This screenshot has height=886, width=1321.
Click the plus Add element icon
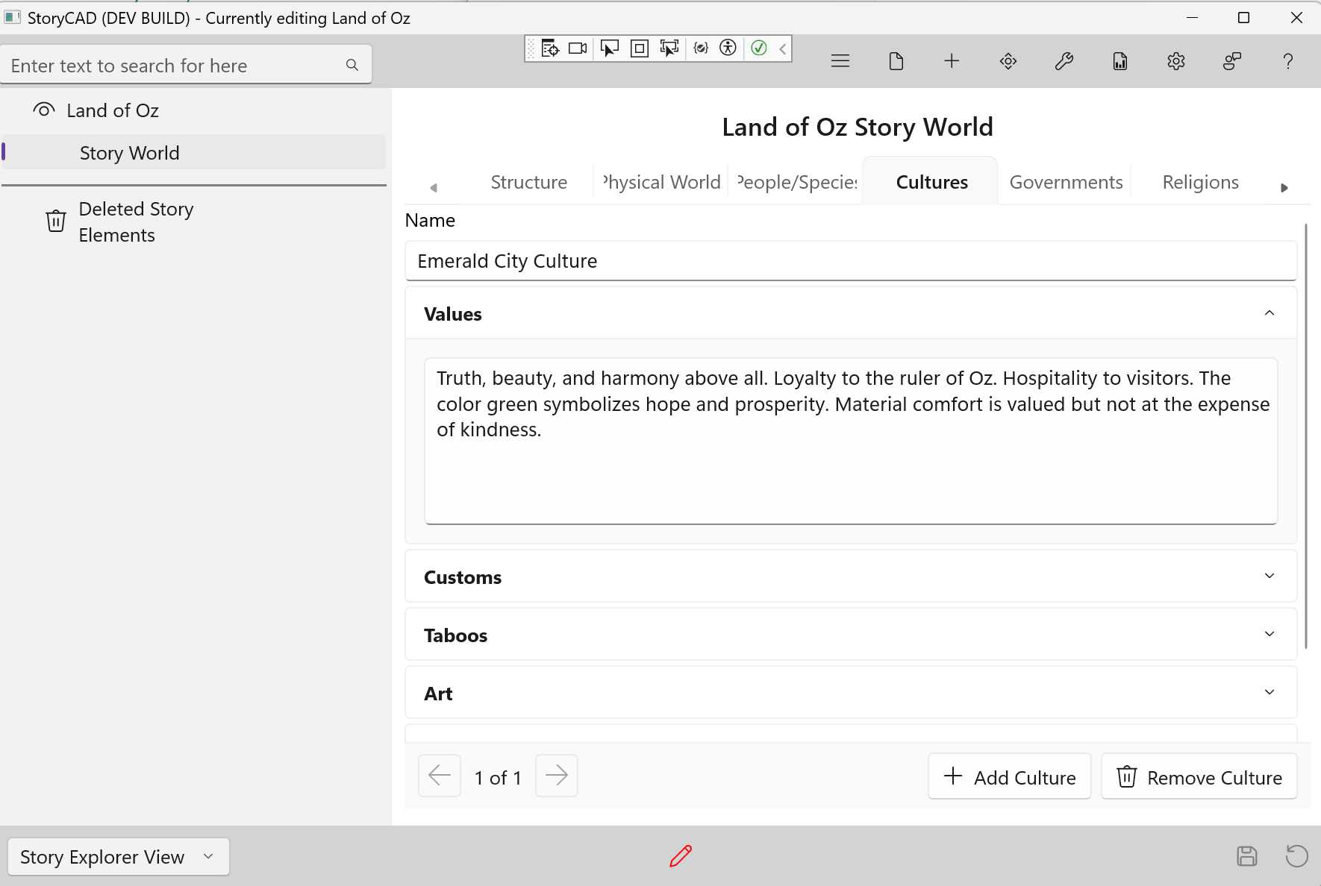click(x=952, y=61)
